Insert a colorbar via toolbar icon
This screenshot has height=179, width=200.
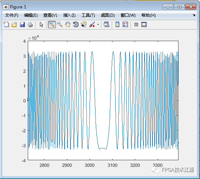click(117, 24)
